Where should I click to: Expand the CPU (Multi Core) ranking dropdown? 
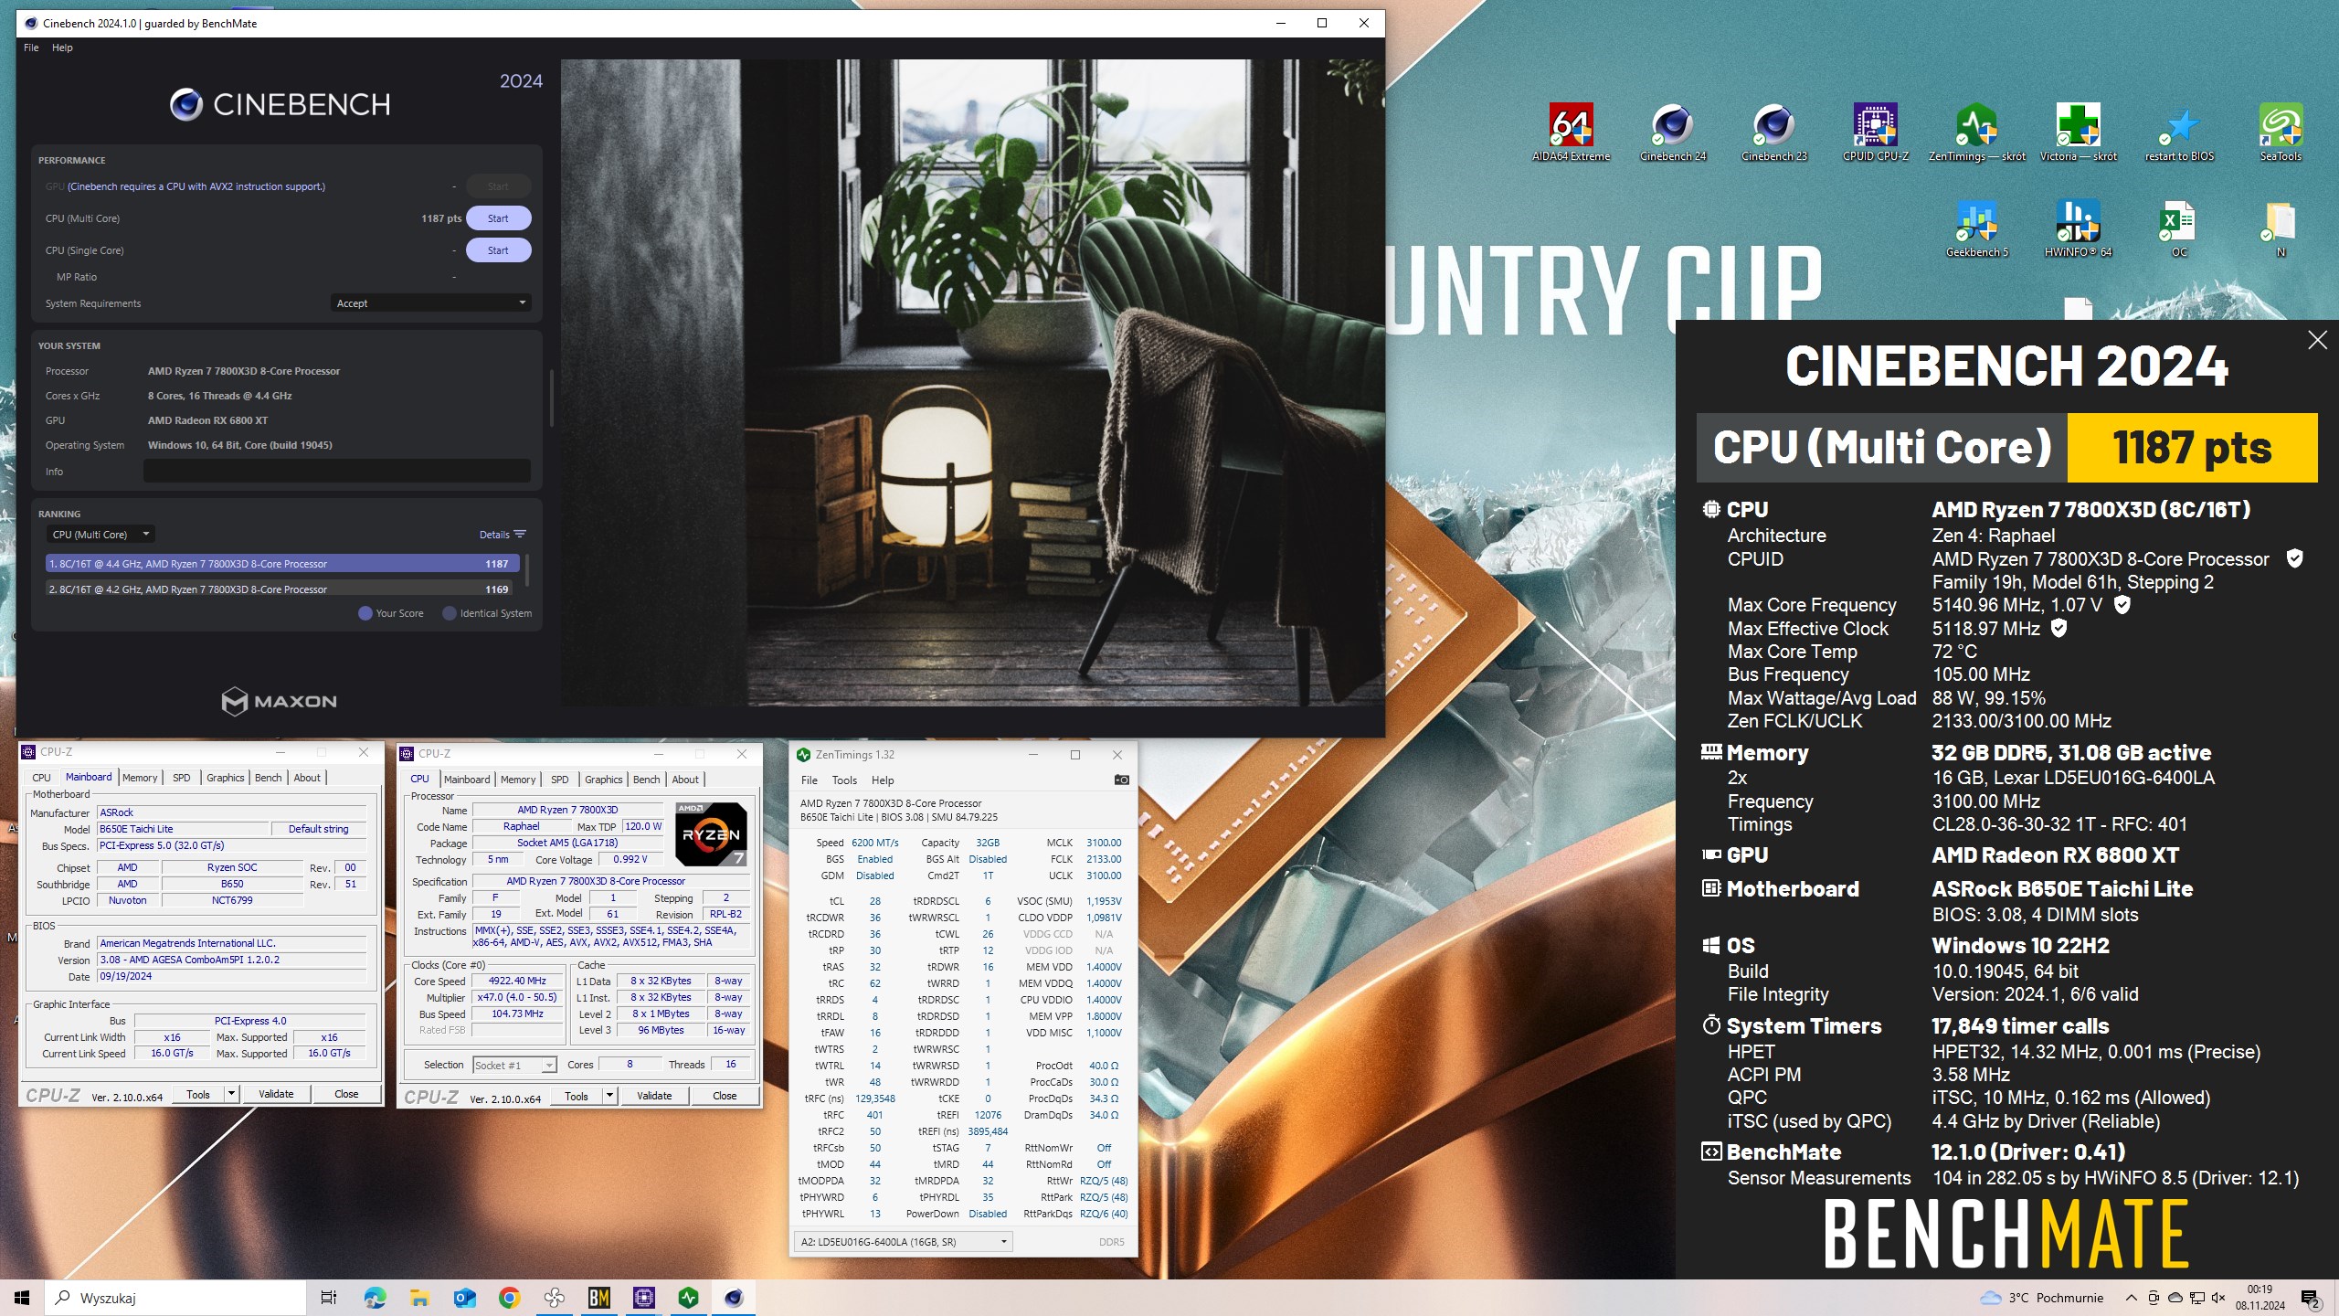100,534
